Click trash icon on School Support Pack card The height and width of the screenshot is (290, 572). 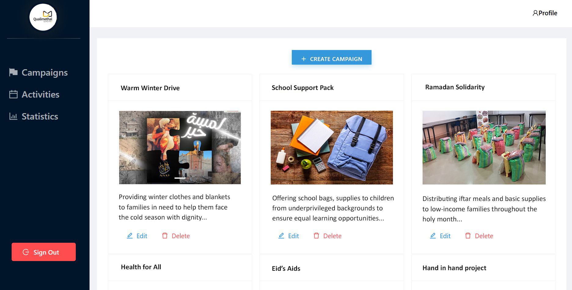click(x=316, y=236)
